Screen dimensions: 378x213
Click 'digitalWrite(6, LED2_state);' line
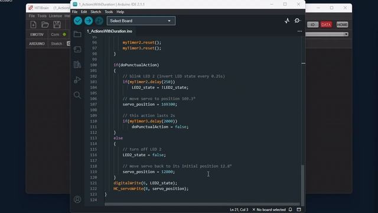click(145, 183)
